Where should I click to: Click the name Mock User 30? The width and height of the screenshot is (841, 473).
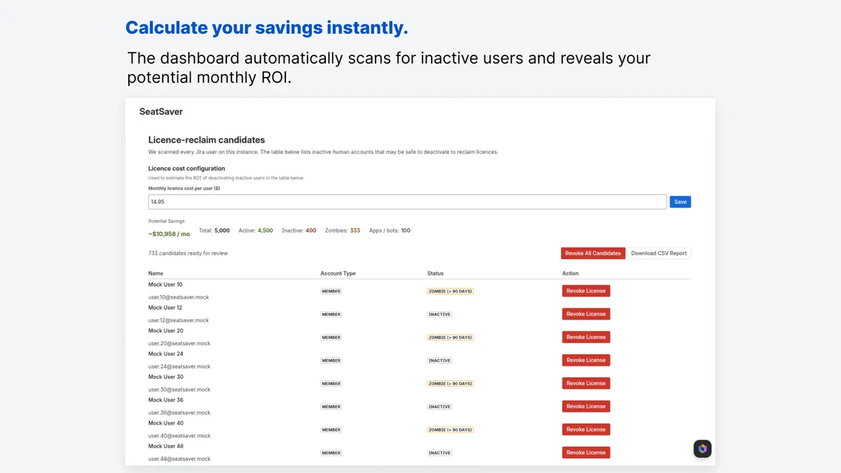tap(166, 377)
